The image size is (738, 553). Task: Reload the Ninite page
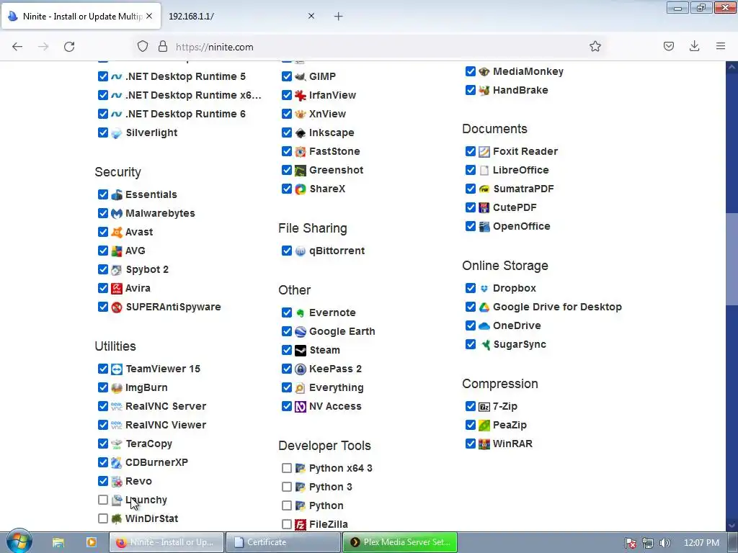[69, 47]
